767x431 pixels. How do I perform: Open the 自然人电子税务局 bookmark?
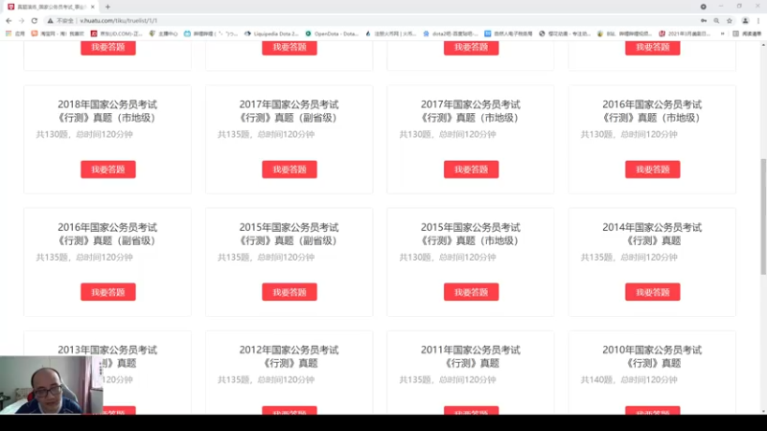[x=508, y=34]
